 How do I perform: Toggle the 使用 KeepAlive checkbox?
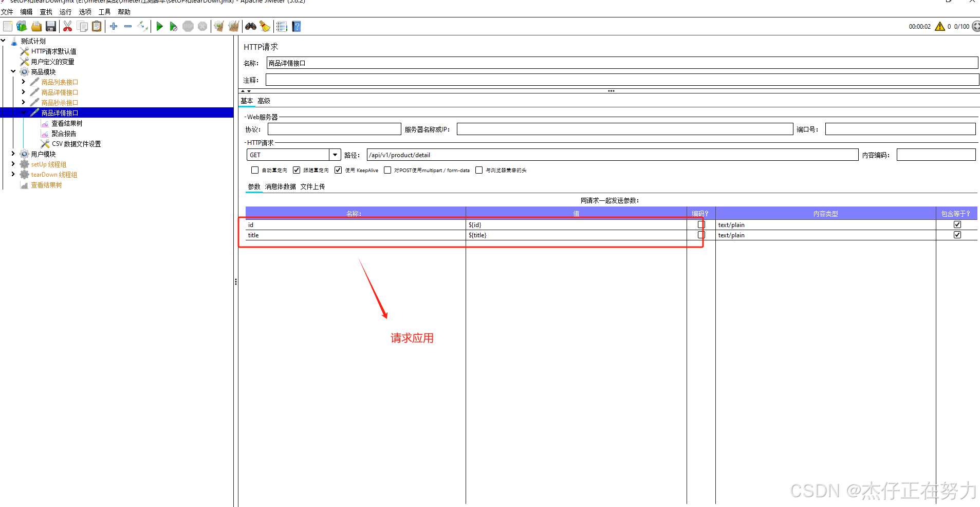338,170
